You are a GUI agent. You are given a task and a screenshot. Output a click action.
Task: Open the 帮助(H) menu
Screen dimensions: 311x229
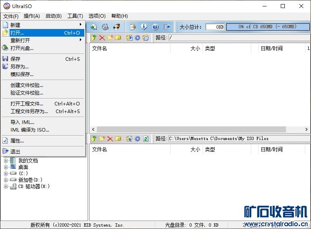click(120, 16)
